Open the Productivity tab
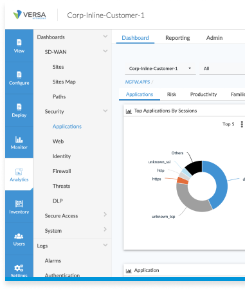Viewport: 245px width, 290px height. pos(203,95)
